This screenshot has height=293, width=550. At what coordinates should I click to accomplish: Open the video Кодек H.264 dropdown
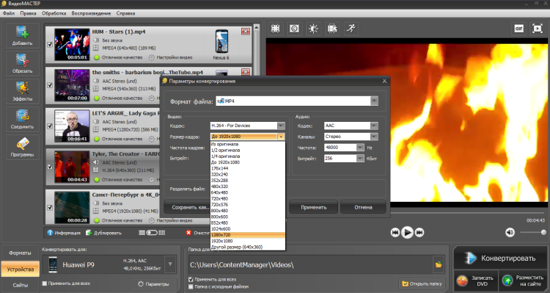281,126
